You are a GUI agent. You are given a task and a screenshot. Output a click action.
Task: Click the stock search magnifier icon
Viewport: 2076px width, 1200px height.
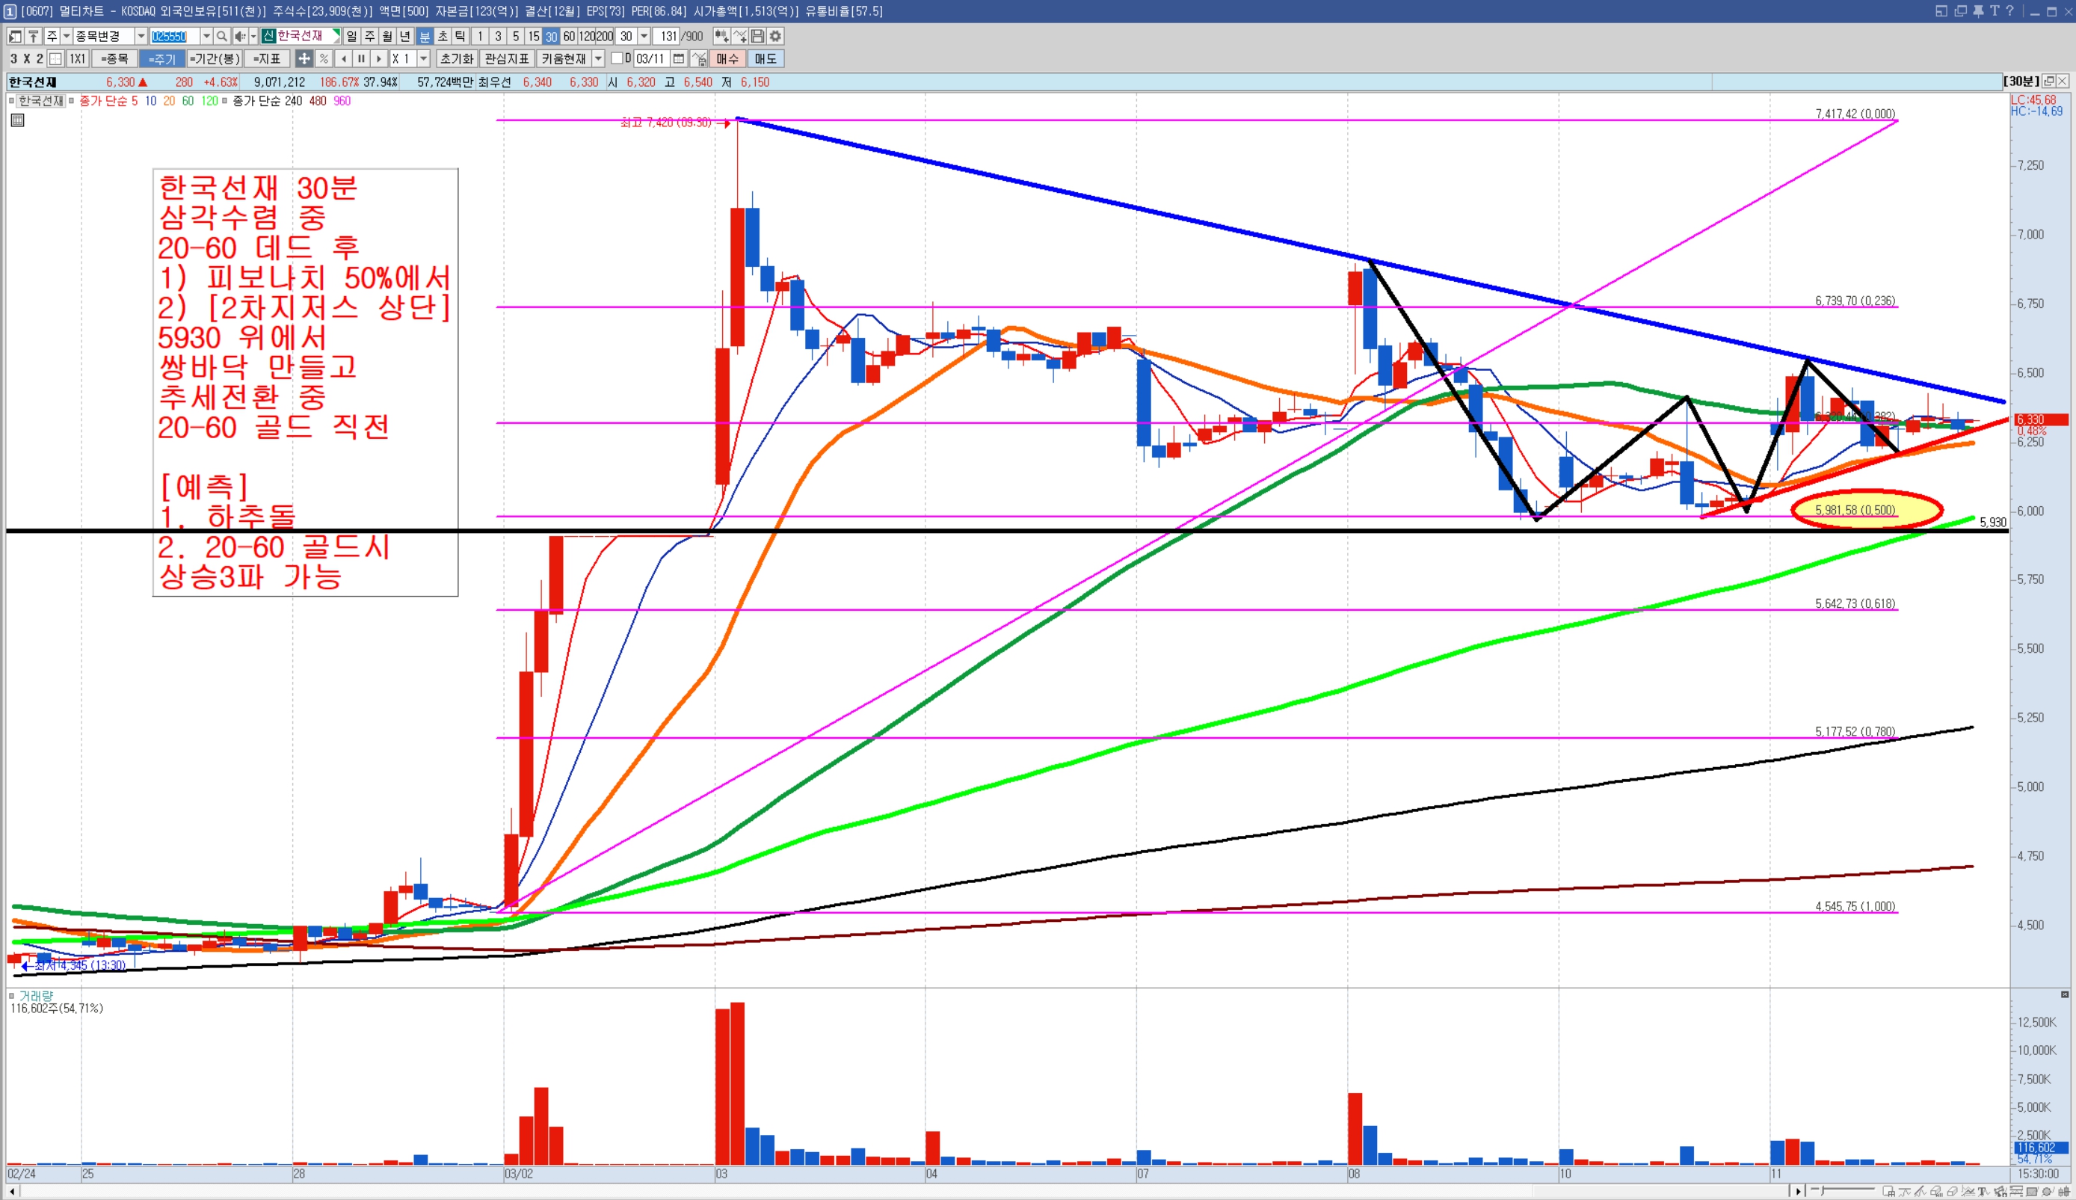click(x=221, y=37)
